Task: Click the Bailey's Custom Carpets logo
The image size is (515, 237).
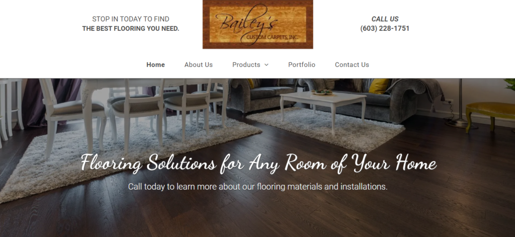Action: 257,24
